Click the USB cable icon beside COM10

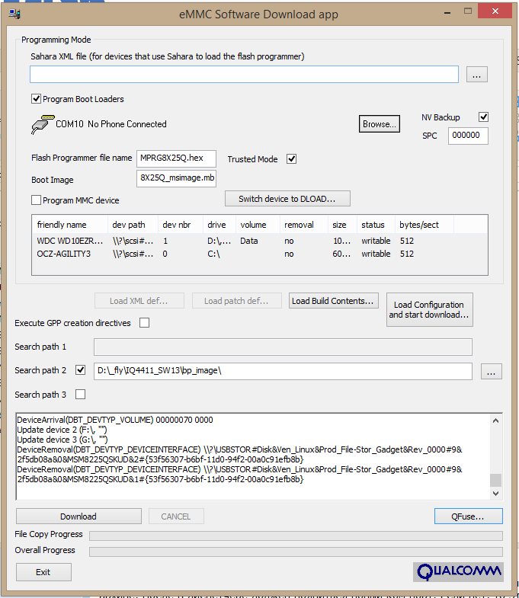point(41,124)
